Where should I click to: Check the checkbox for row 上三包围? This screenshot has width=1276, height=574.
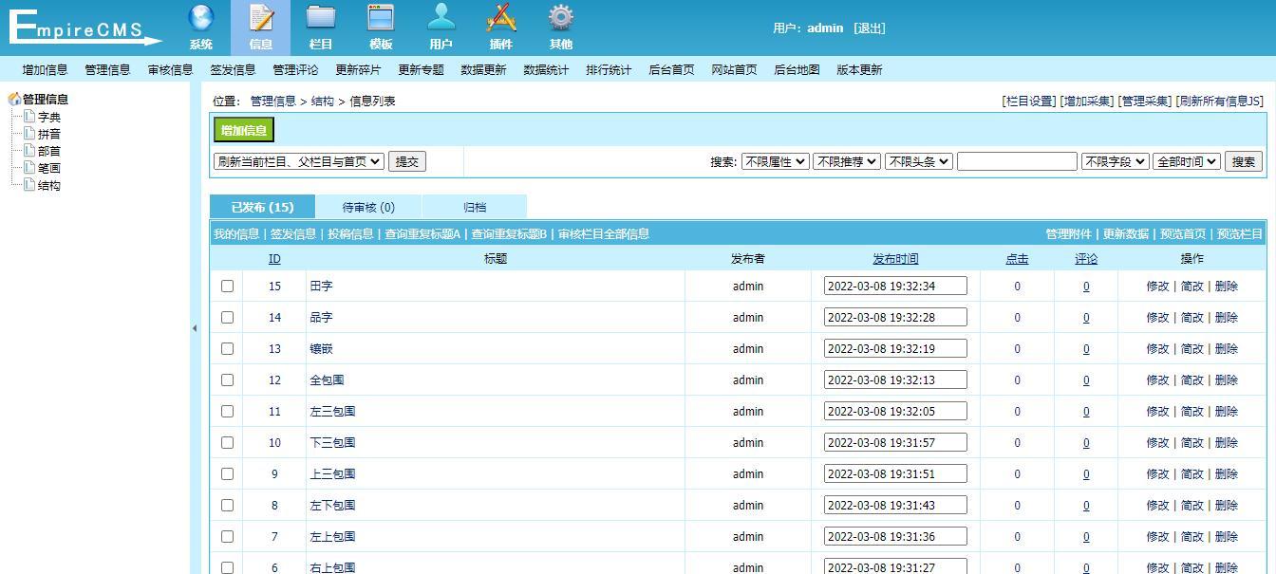click(227, 473)
